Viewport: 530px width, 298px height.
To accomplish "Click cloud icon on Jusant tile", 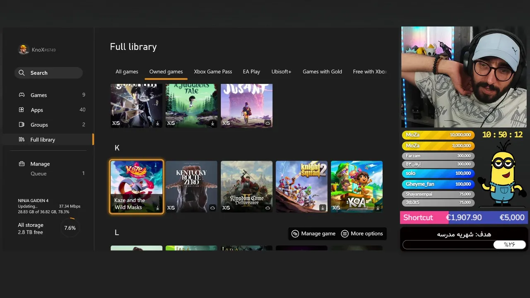I will 267,123.
